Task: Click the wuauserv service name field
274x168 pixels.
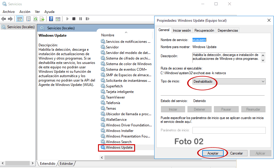Action: (199, 40)
